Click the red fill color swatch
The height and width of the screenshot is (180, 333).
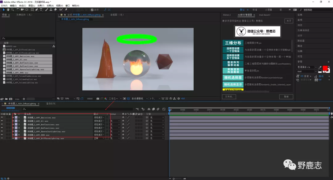click(x=325, y=68)
